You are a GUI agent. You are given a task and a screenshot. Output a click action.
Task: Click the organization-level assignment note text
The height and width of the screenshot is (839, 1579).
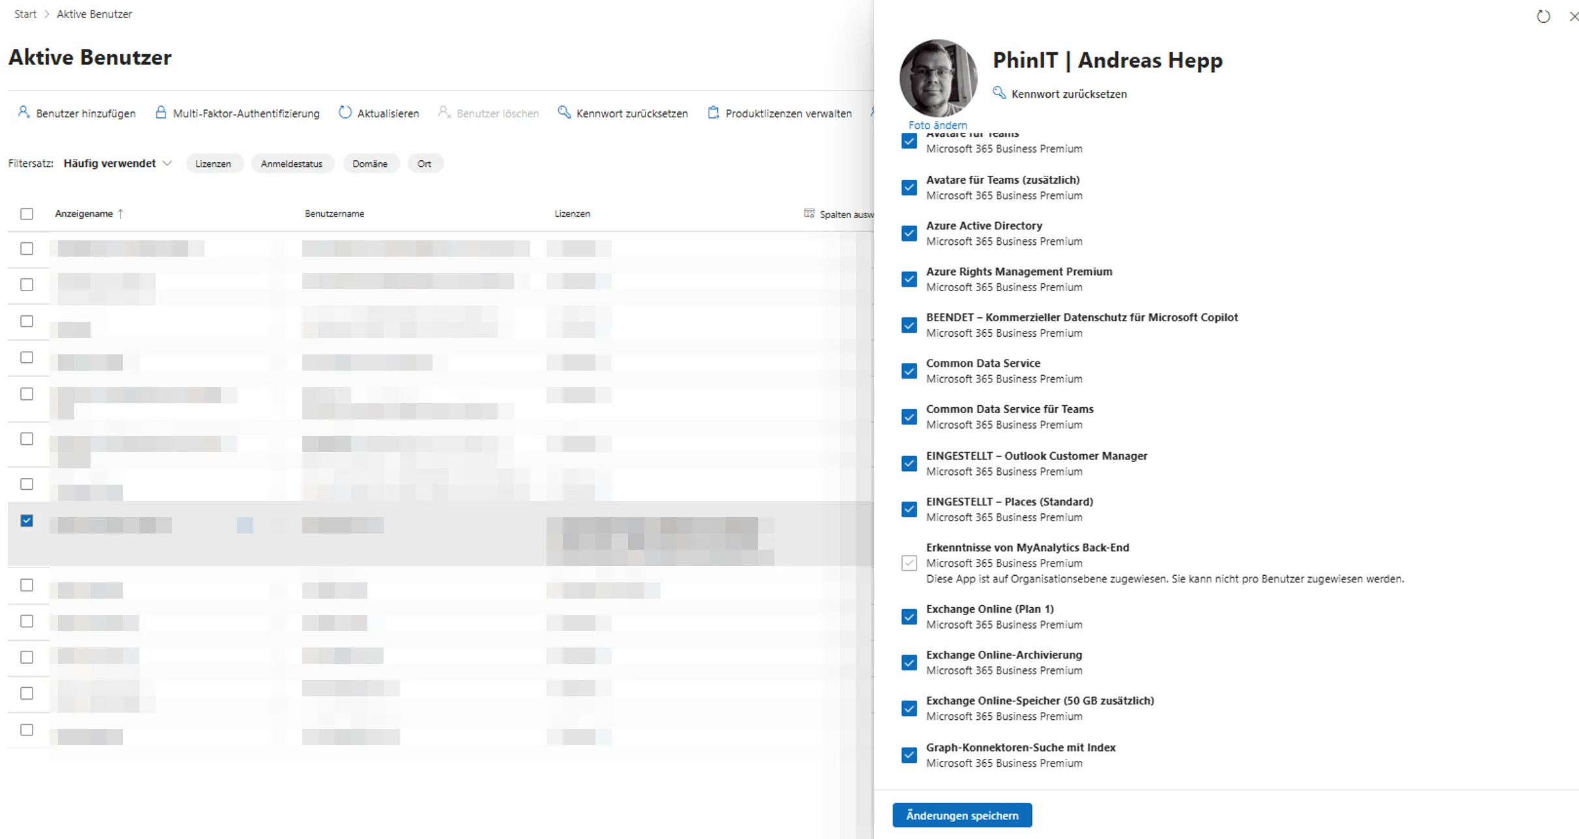[1165, 579]
